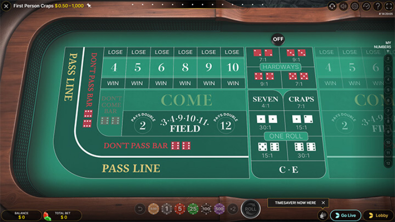Double the bets with x2
This screenshot has height=222, width=395.
[233, 209]
